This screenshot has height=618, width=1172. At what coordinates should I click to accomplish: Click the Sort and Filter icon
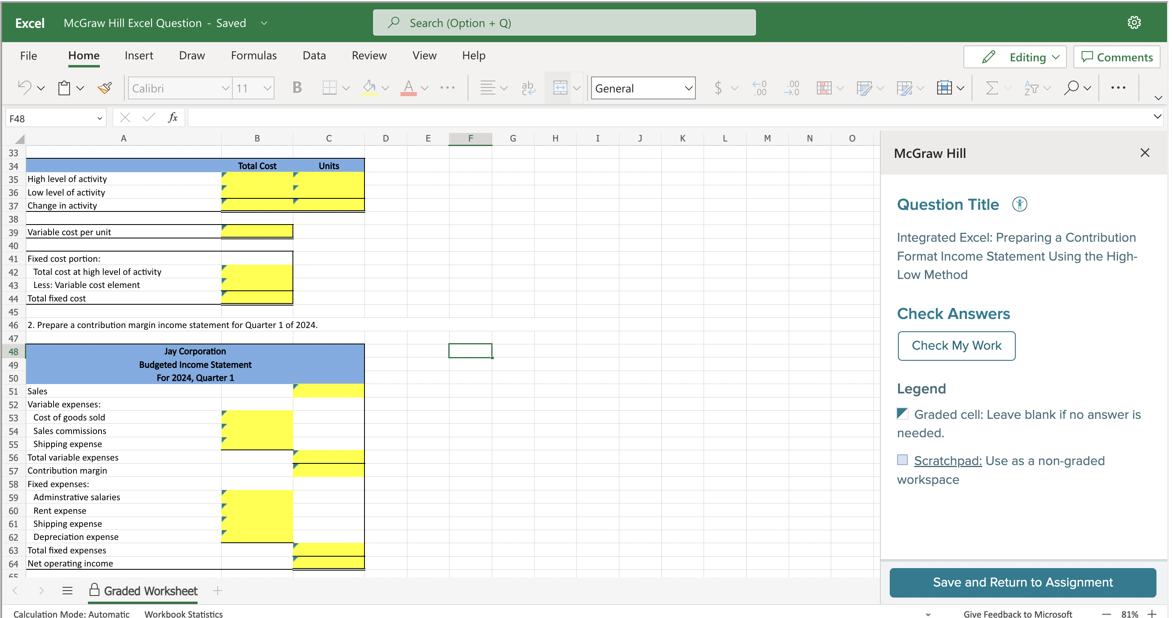pos(1031,88)
